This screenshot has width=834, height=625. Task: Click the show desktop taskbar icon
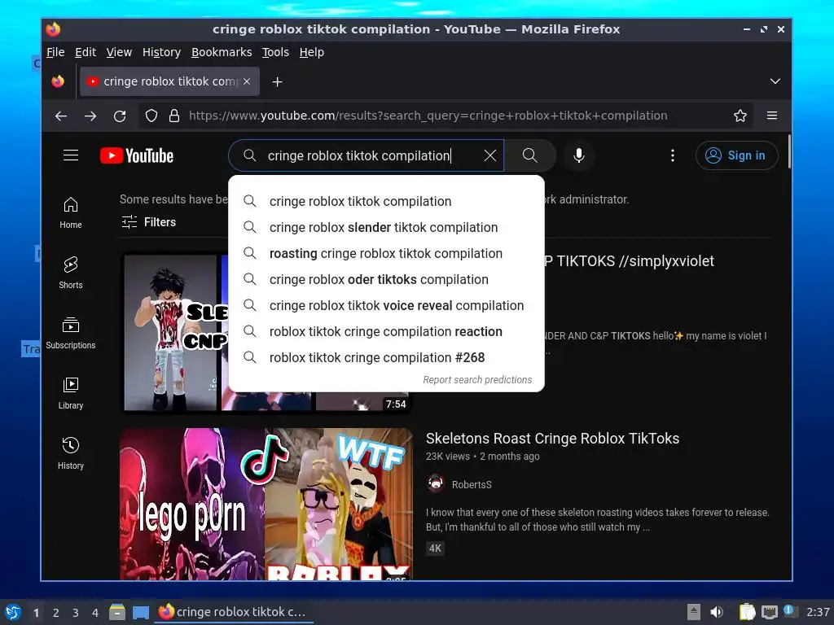pyautogui.click(x=140, y=612)
